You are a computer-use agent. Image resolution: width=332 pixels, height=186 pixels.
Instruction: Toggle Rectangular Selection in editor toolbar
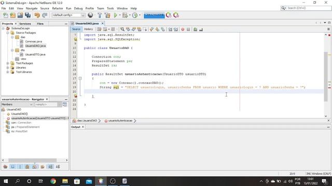click(145, 29)
